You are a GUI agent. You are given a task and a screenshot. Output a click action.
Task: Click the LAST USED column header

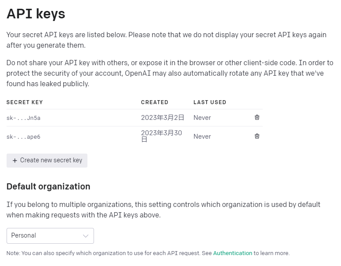point(210,102)
